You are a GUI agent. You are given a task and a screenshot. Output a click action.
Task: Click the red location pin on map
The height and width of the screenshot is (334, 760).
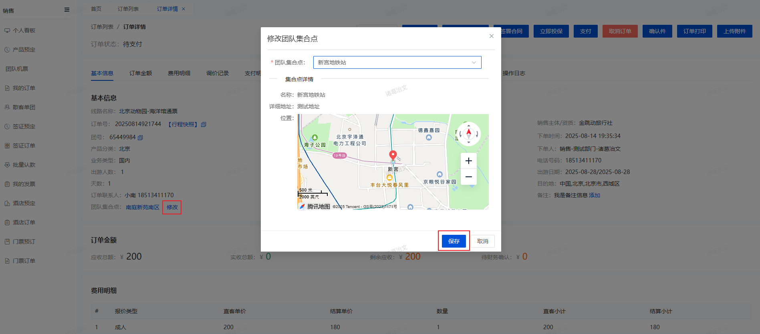tap(393, 155)
